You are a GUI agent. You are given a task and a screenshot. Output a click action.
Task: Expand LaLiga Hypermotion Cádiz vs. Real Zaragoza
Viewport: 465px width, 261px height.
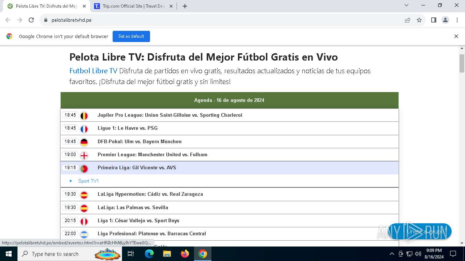click(x=229, y=194)
